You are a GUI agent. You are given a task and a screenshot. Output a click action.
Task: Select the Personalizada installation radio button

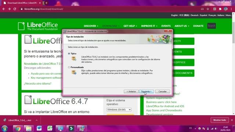coord(69,67)
